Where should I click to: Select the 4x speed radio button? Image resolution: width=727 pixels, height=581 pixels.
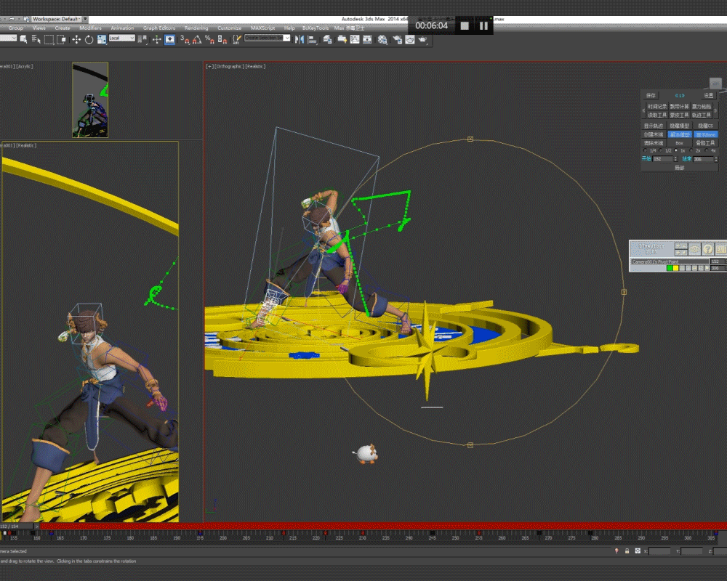click(706, 150)
